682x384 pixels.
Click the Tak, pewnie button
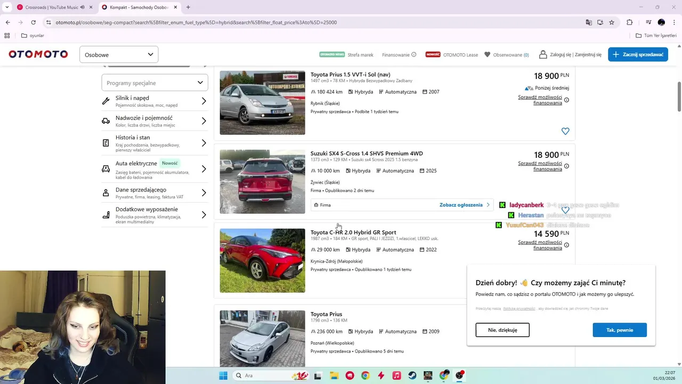point(620,330)
